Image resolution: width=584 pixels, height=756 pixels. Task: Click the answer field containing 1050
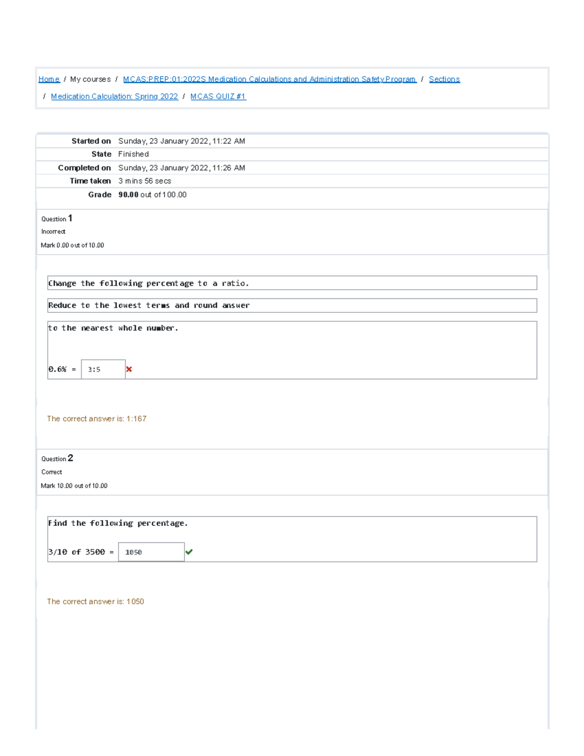tap(151, 552)
